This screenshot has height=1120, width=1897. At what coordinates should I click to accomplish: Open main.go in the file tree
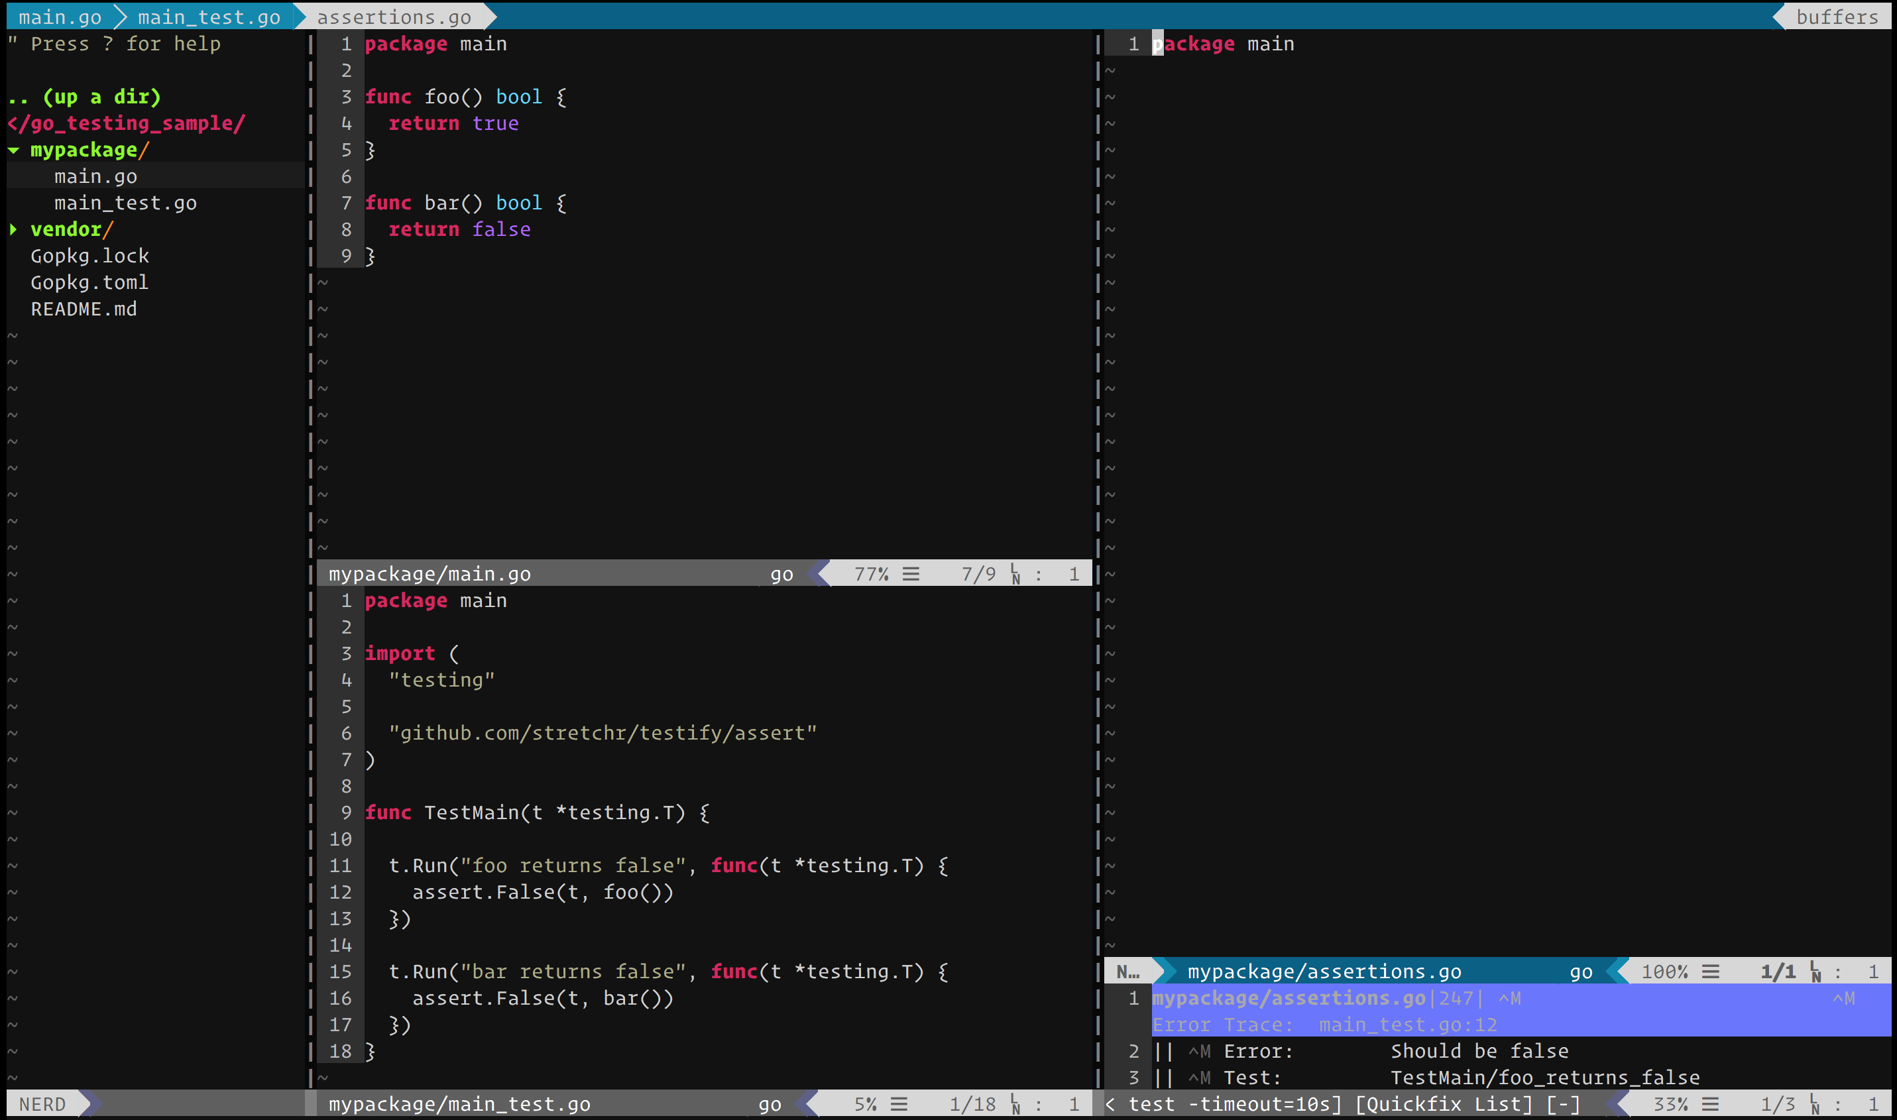96,176
